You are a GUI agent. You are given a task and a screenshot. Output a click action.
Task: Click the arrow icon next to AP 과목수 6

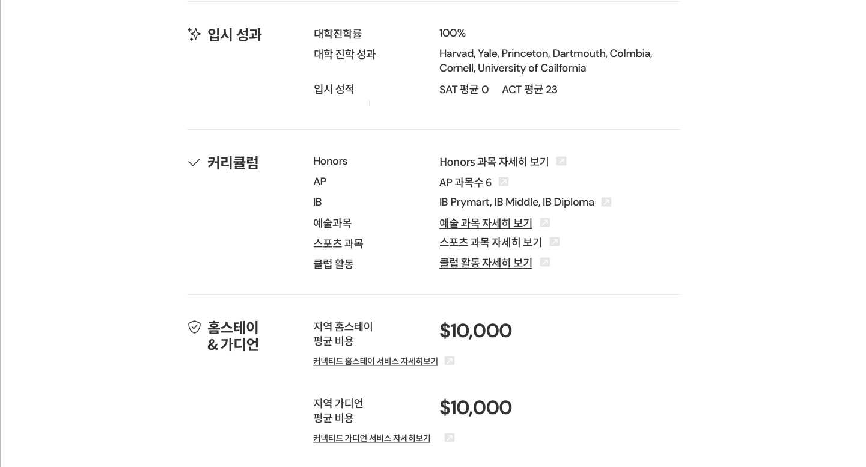(x=504, y=182)
